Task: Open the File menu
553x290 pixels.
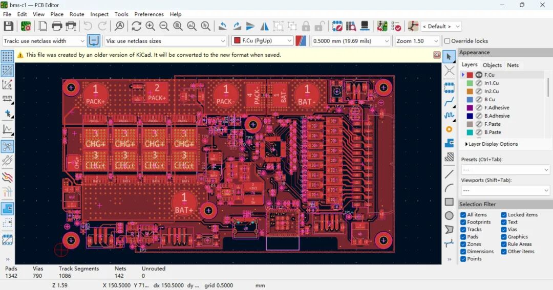Action: pyautogui.click(x=7, y=14)
